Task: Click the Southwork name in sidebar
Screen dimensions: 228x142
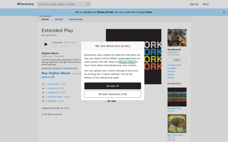Action: pos(174,50)
